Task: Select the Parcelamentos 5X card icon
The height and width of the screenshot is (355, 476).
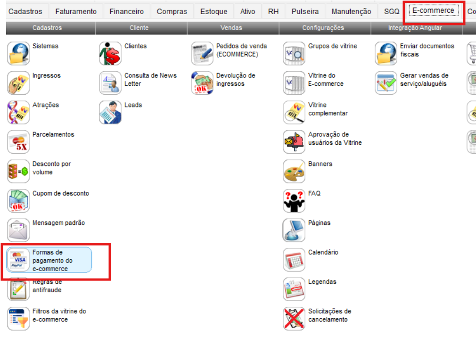Action: [18, 142]
